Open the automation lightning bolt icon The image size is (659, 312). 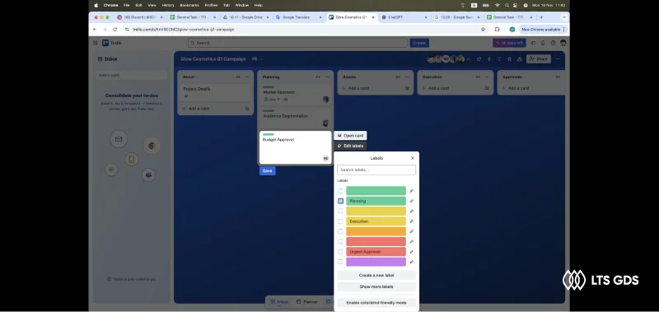489,59
